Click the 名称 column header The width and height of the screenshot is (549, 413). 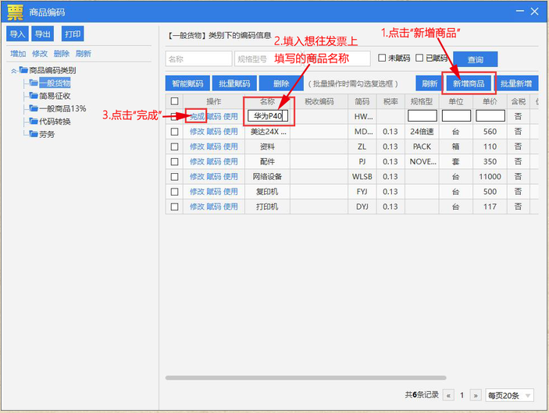coord(267,101)
